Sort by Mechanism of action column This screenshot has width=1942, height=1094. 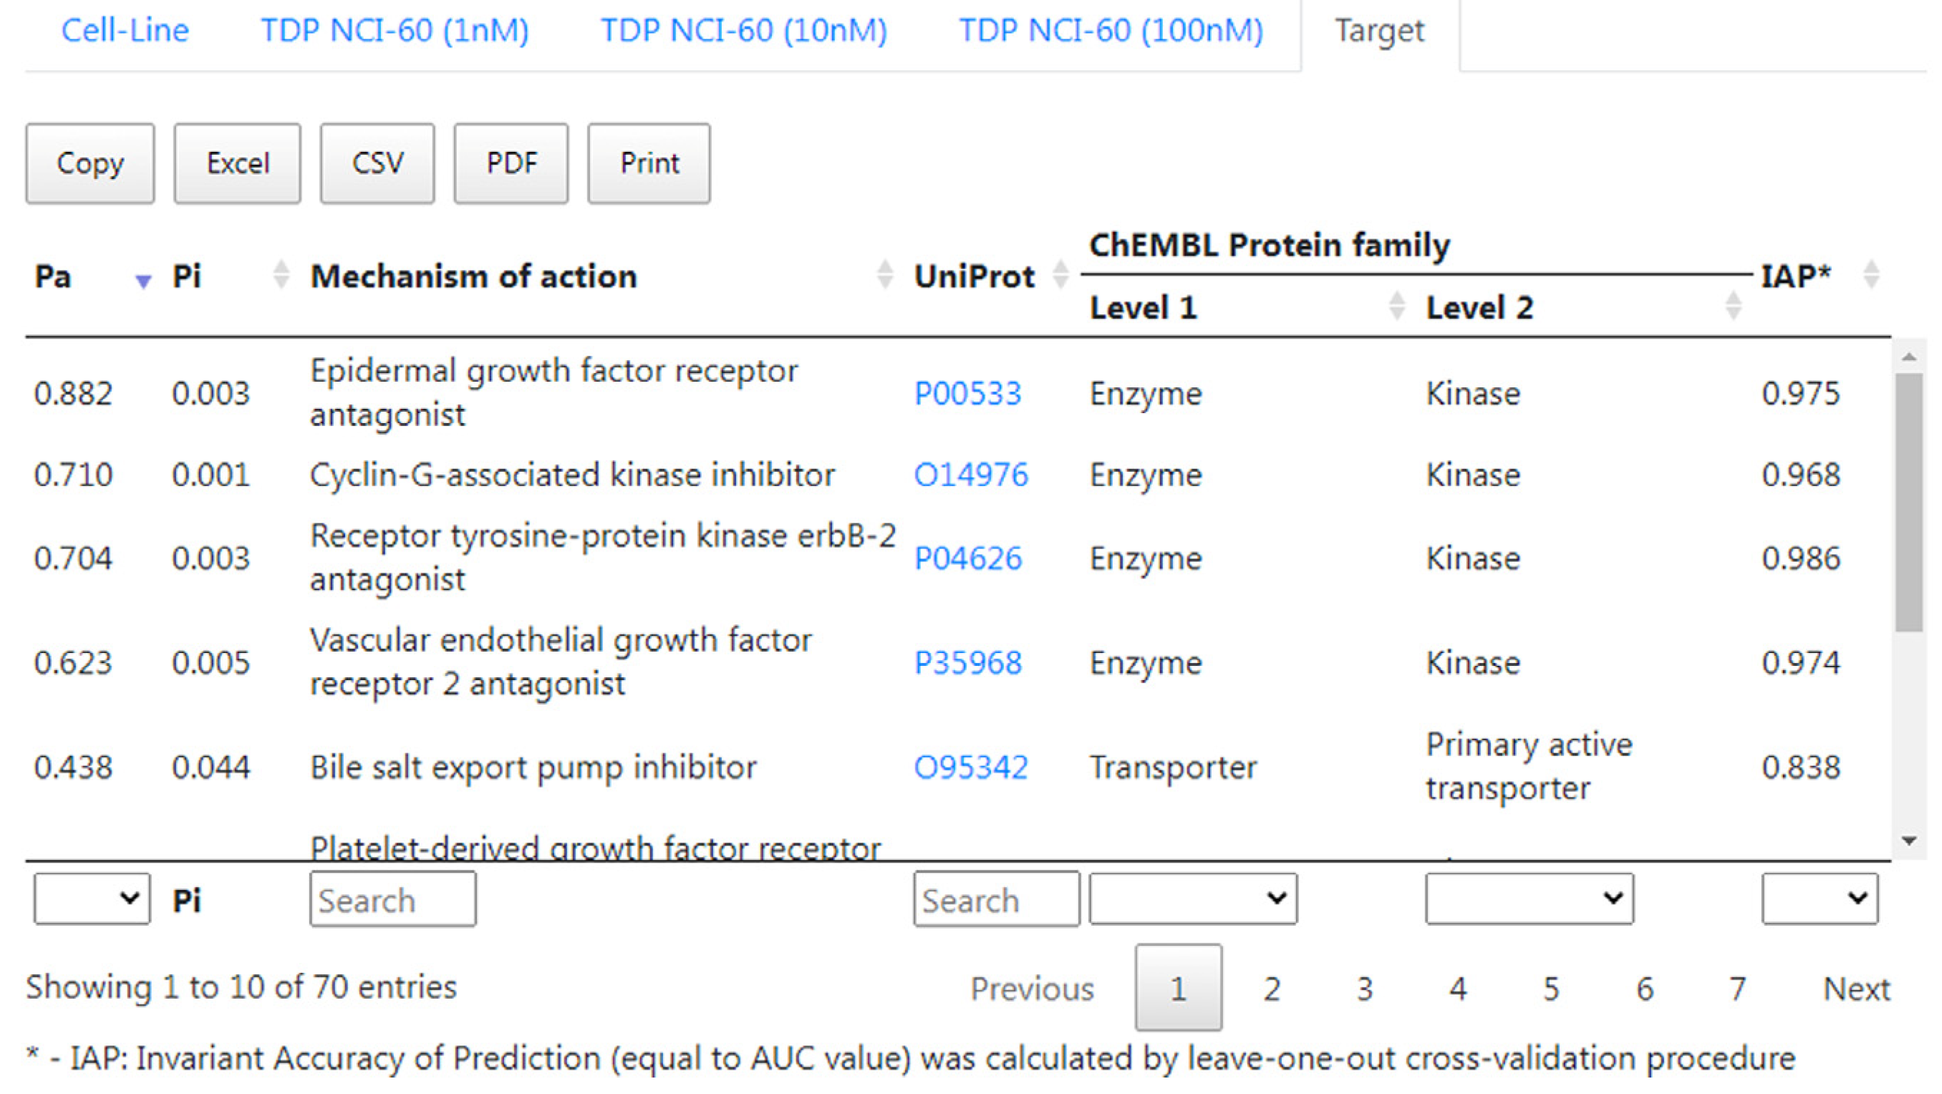click(x=885, y=274)
